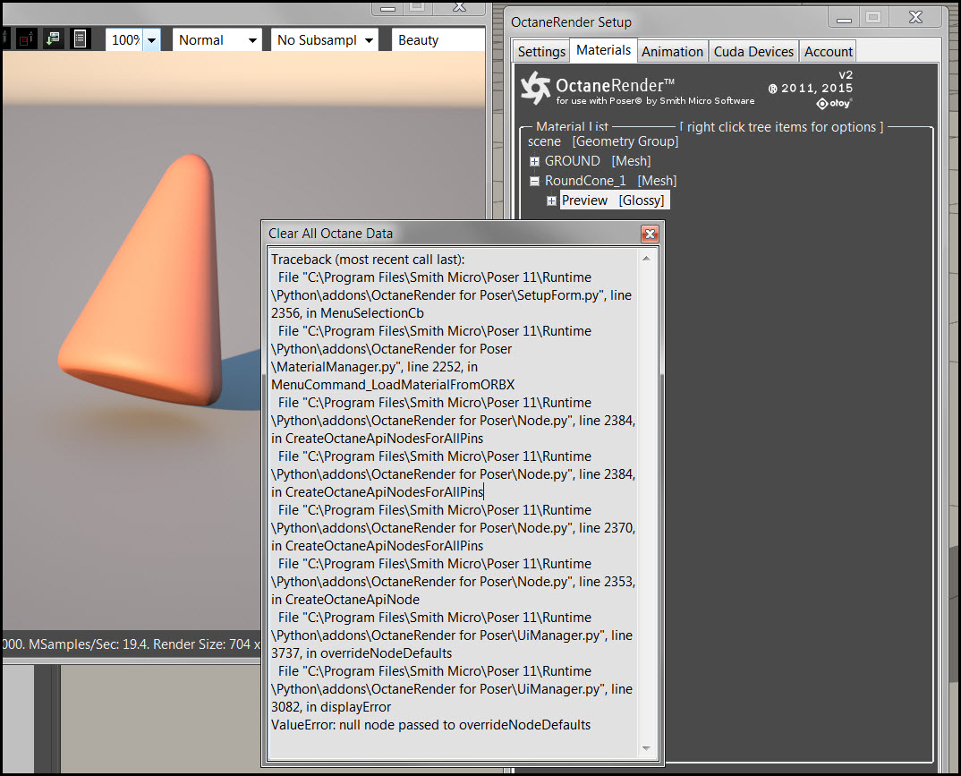Image resolution: width=961 pixels, height=776 pixels.
Task: Click the otoy logo
Action: (834, 104)
